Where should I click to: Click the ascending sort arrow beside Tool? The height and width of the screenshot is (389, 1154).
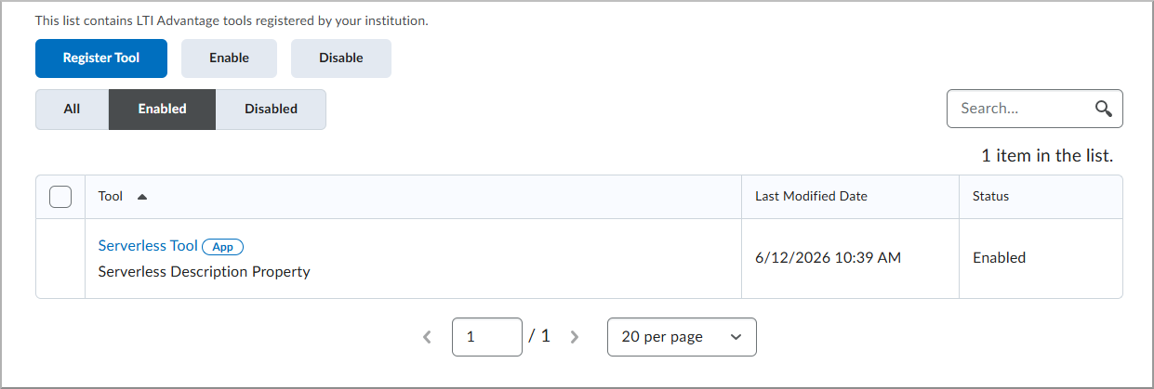(142, 197)
